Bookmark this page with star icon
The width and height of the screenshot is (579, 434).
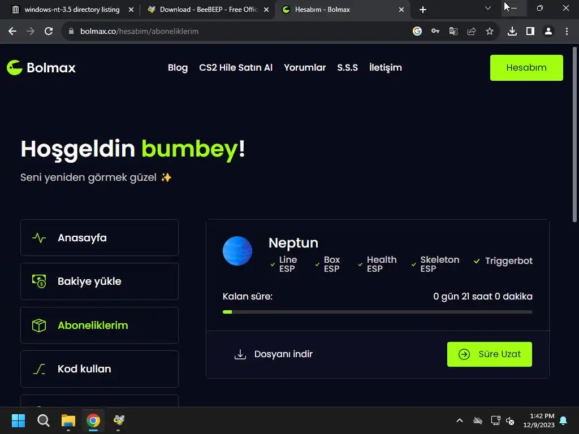(490, 32)
